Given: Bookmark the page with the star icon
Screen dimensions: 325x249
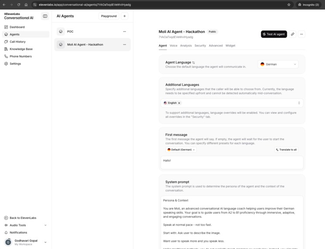Looking at the screenshot, I should (289, 4).
